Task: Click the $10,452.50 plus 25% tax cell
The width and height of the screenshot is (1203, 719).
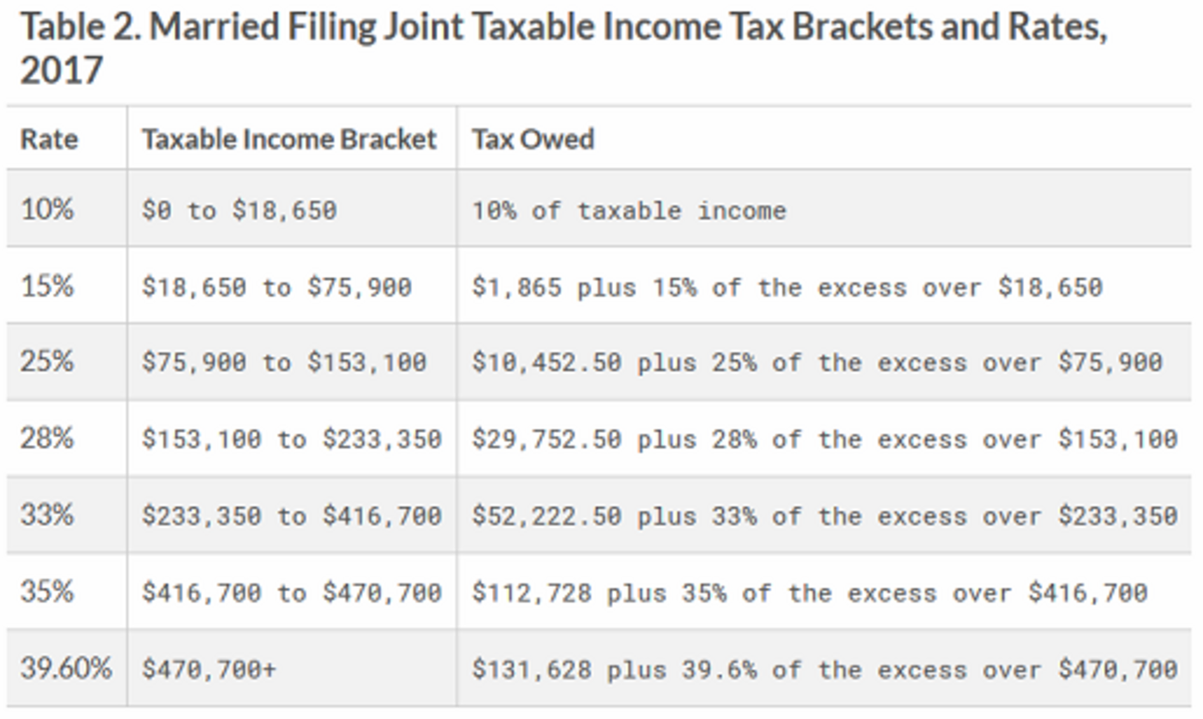Action: pyautogui.click(x=816, y=362)
